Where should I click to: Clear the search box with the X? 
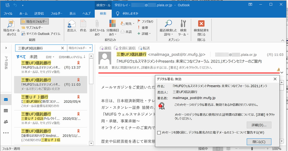click(x=62, y=48)
